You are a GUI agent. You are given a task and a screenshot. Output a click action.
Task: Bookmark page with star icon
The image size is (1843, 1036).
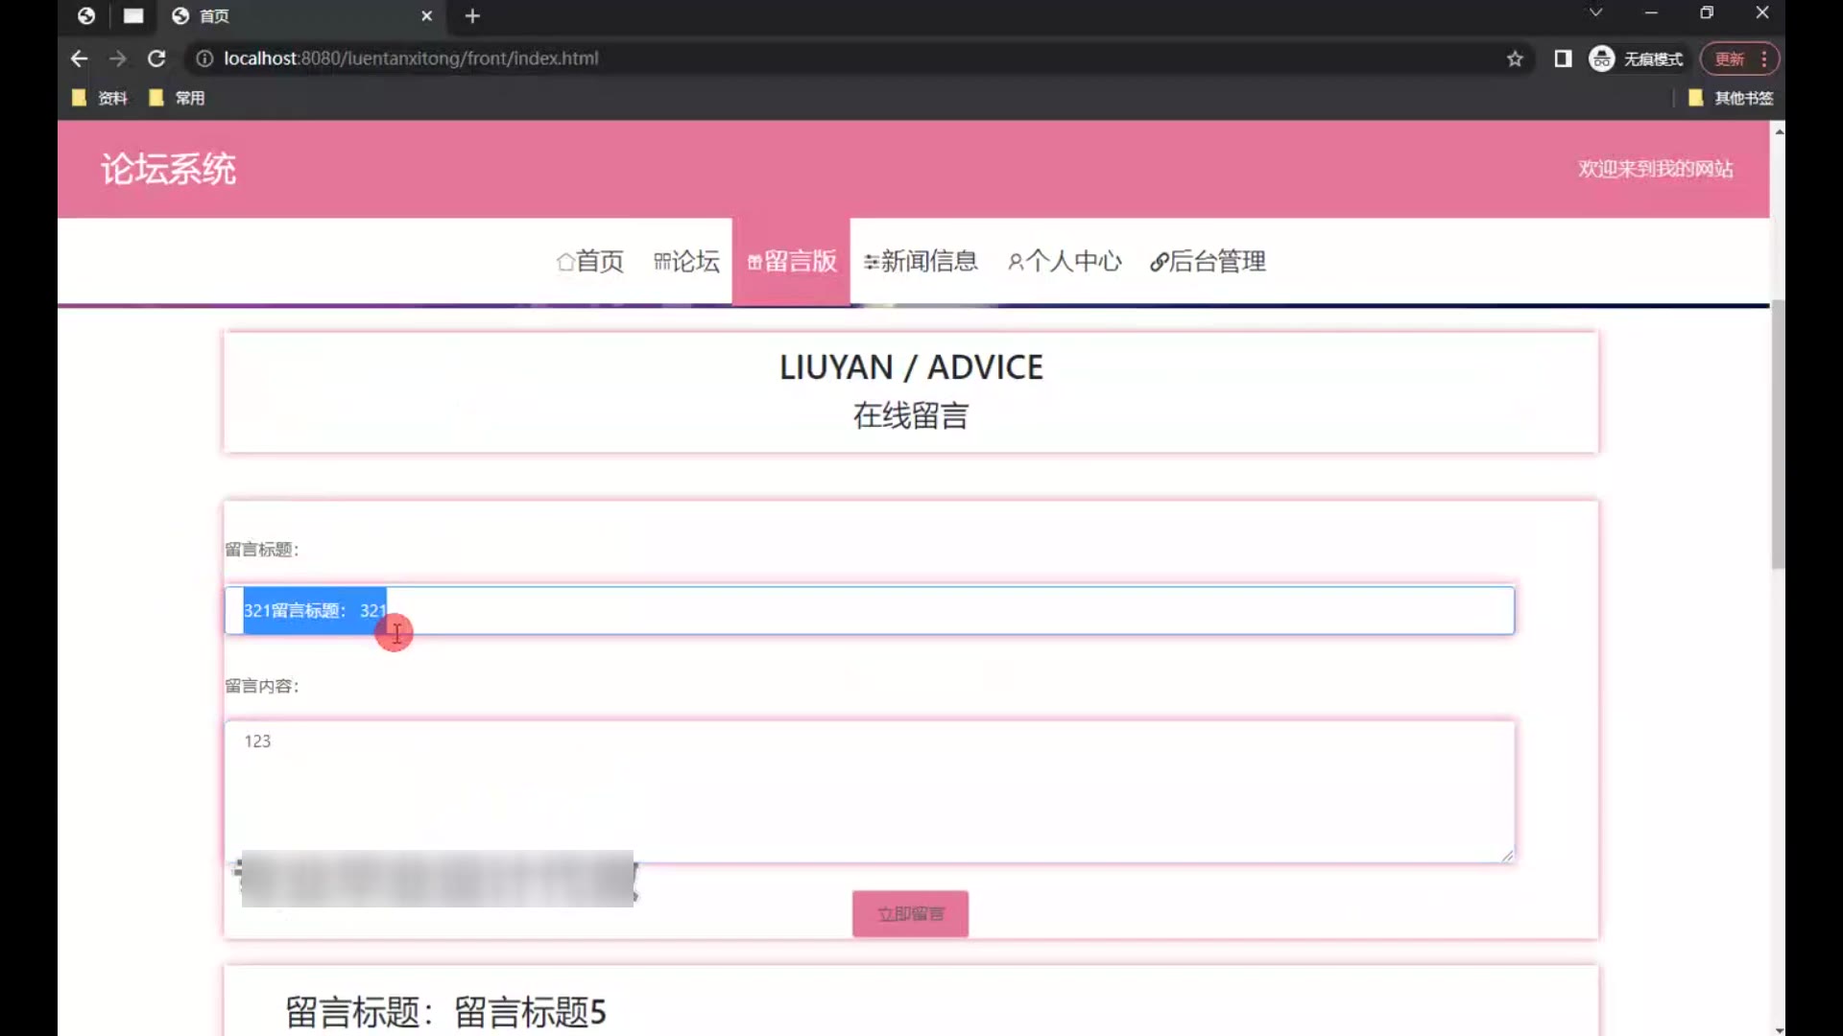(x=1515, y=59)
